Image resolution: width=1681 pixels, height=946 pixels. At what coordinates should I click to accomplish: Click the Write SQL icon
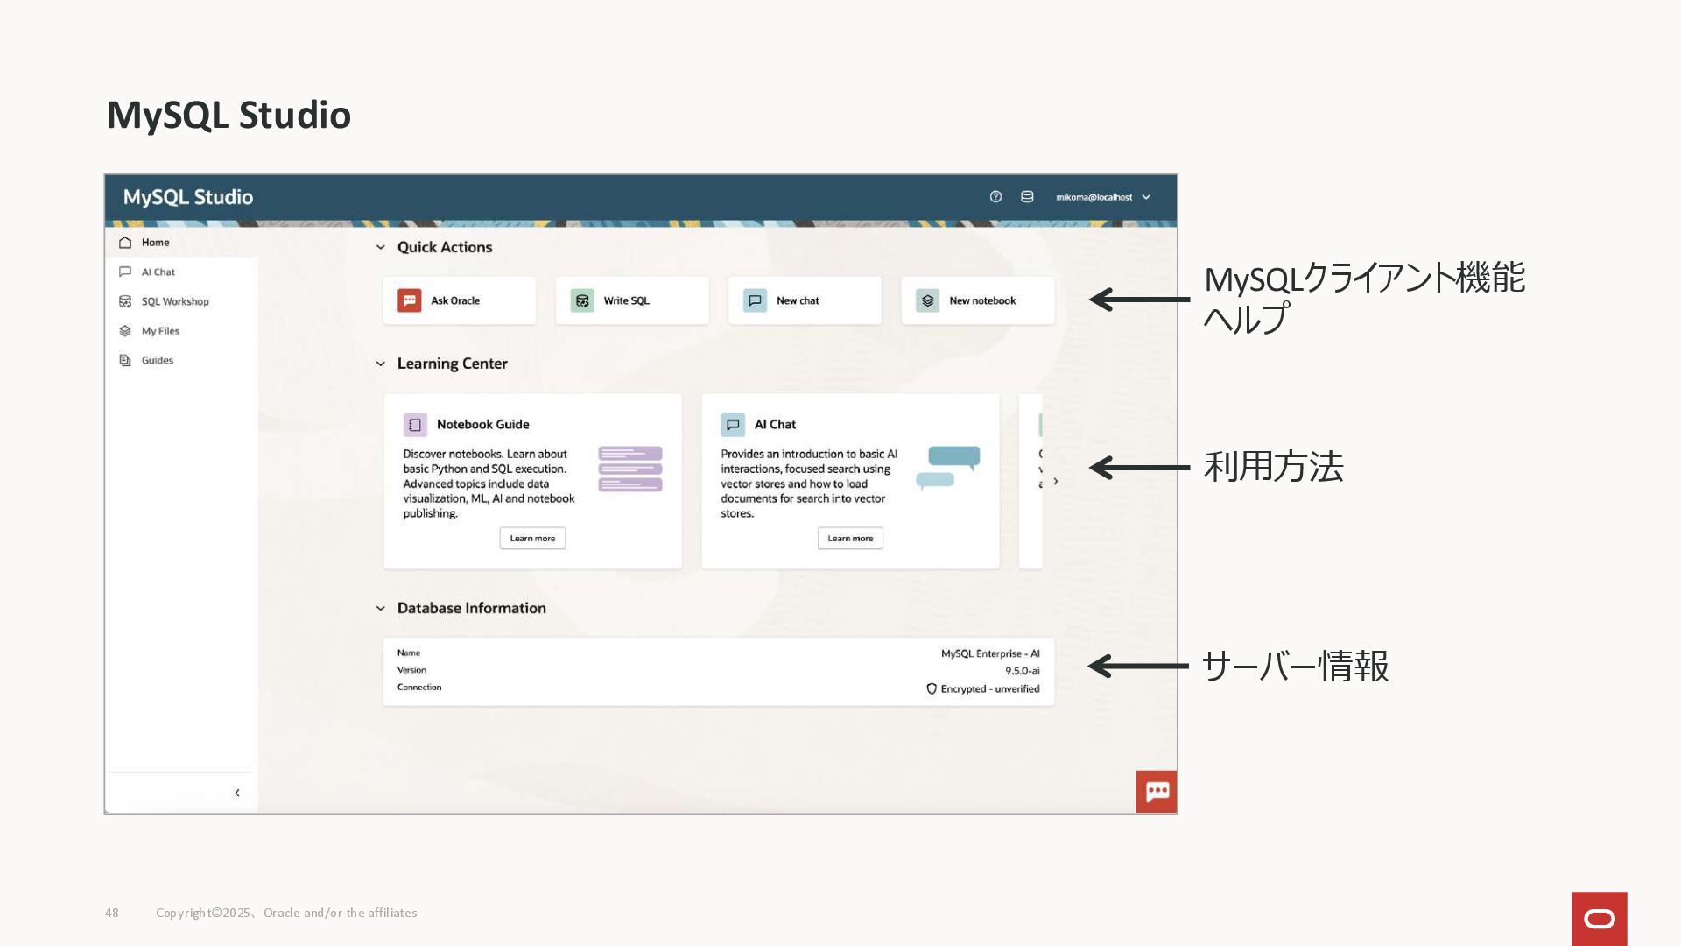pyautogui.click(x=582, y=300)
